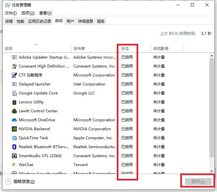The height and width of the screenshot is (192, 217).
Task: Click the sort arrow above 名称 column
Action: [36, 44]
